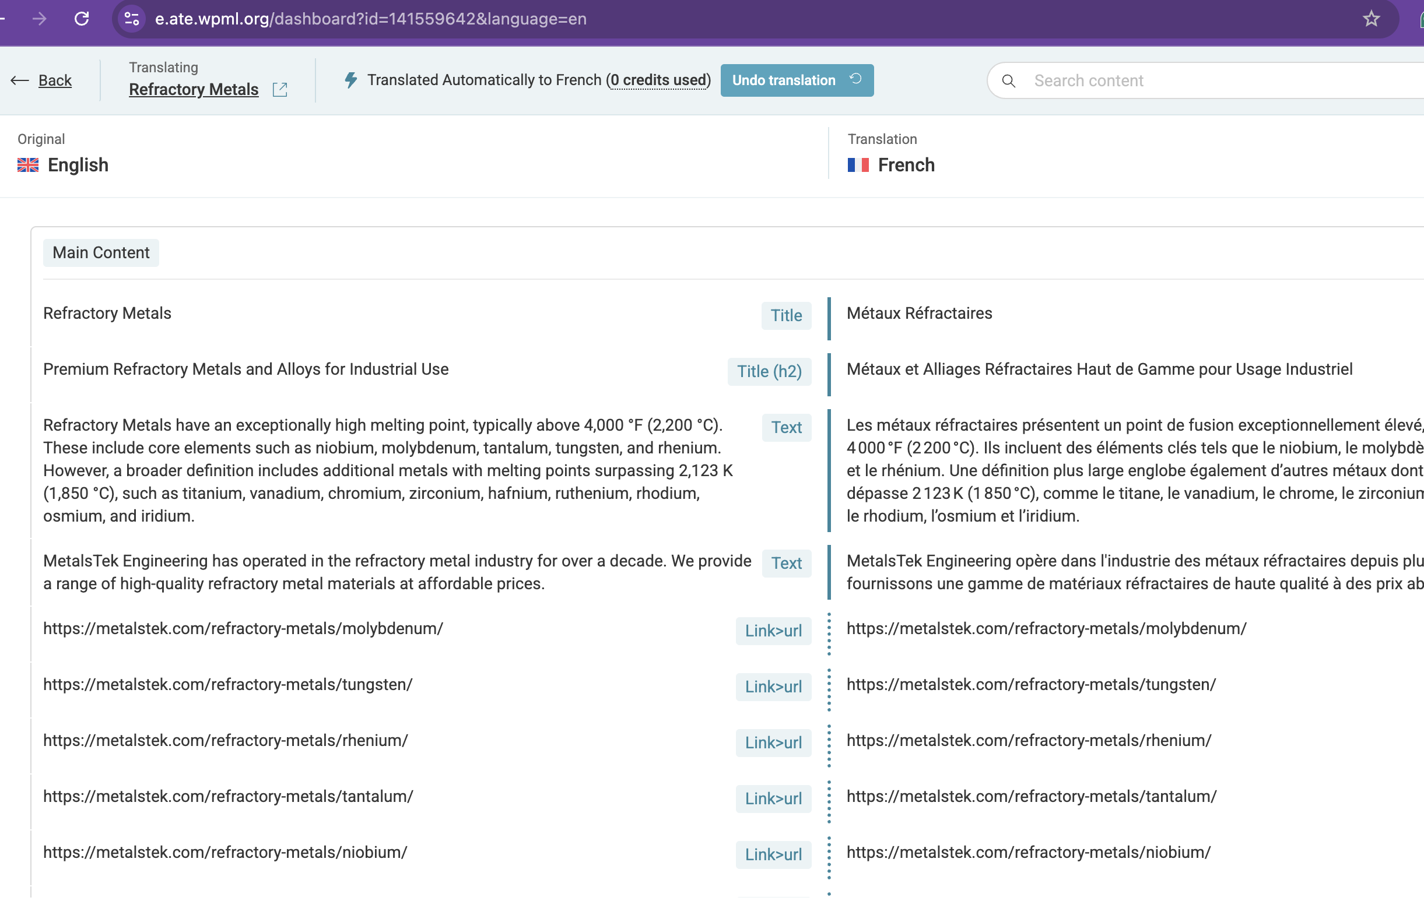Click the address bar URL

tap(371, 19)
